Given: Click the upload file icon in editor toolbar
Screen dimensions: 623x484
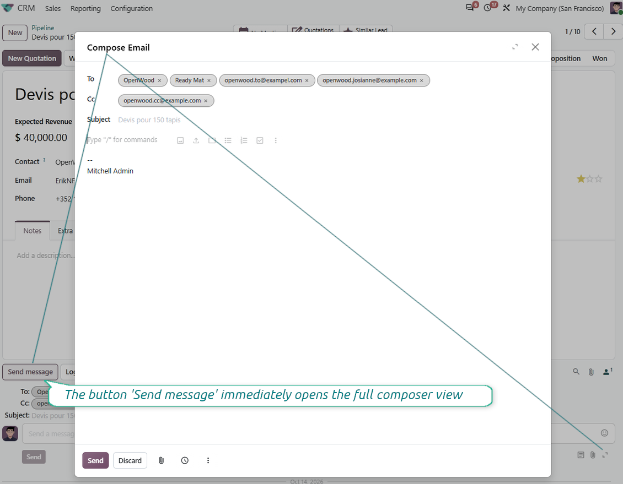Looking at the screenshot, I should click(x=196, y=140).
